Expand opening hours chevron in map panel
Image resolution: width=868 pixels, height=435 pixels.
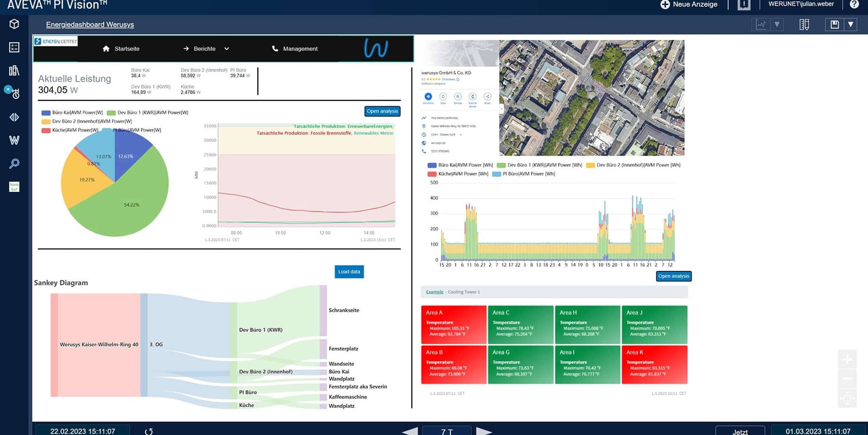click(x=460, y=135)
